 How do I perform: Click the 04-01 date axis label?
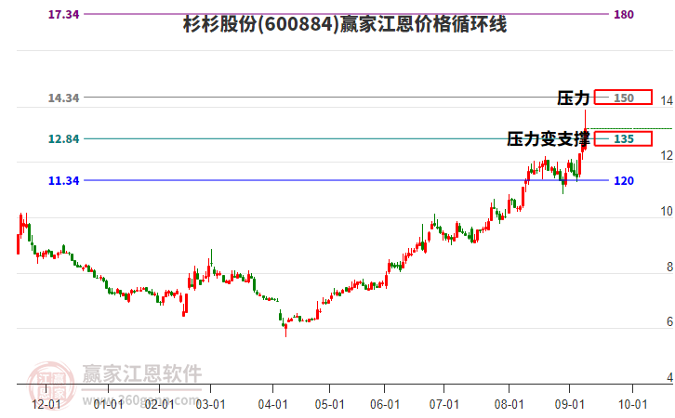273,405
